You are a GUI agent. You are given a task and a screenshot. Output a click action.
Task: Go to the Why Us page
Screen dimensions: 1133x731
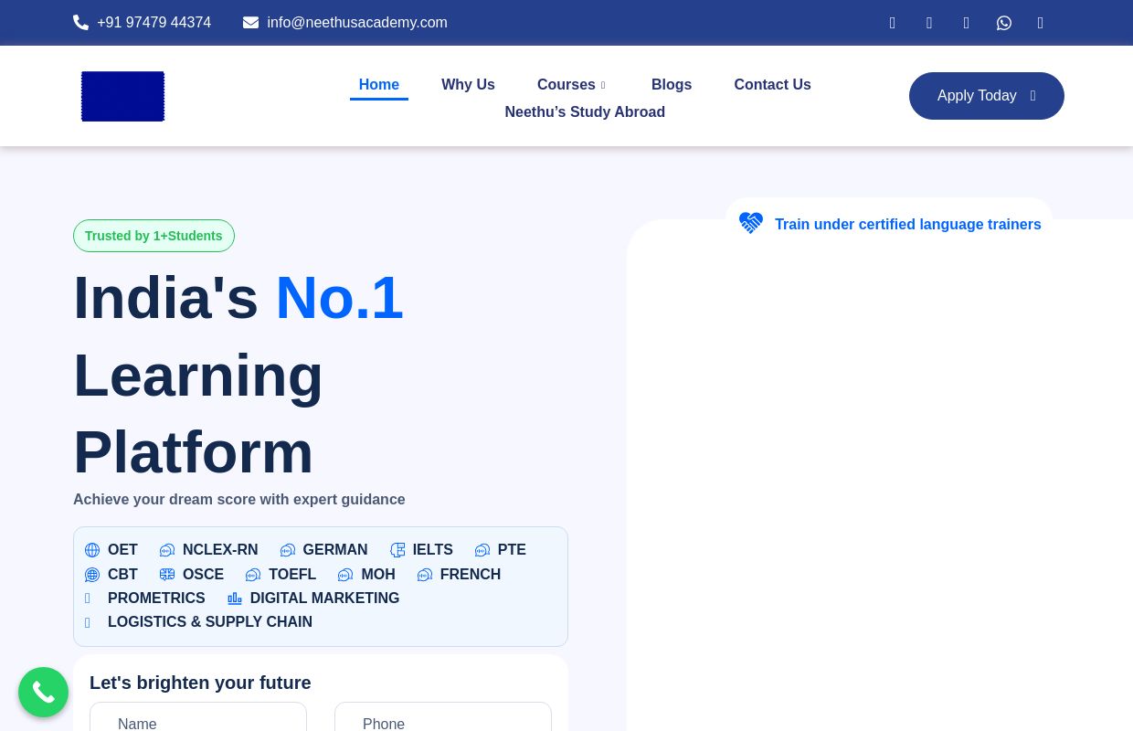[x=468, y=85]
